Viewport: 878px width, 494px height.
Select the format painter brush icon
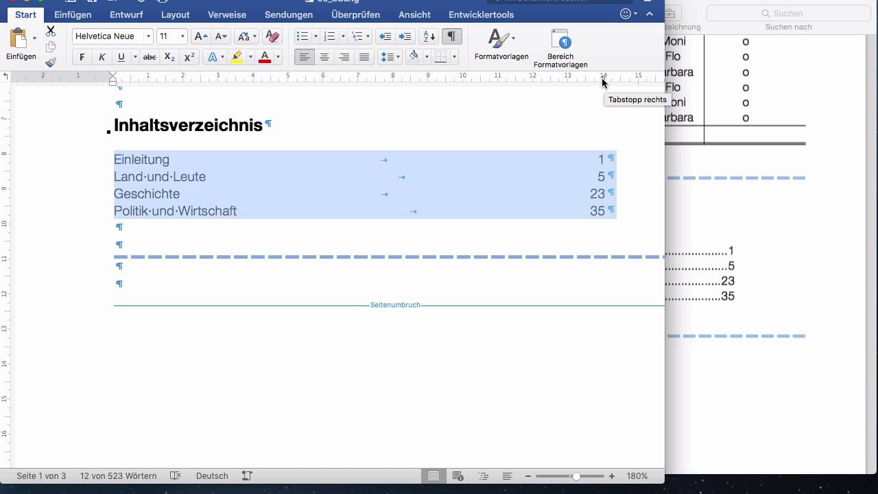tap(51, 62)
